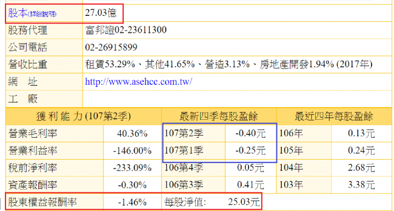The image size is (394, 211).
Task: Click the 最近四年每股盈餘 header
Action: [334, 116]
